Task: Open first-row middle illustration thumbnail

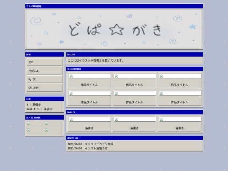Action: [x=135, y=76]
